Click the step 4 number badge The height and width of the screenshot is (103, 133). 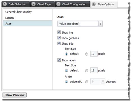point(94,4)
